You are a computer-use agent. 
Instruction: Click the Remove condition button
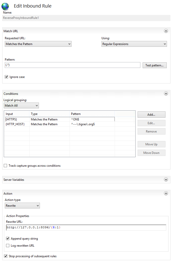coord(151,131)
